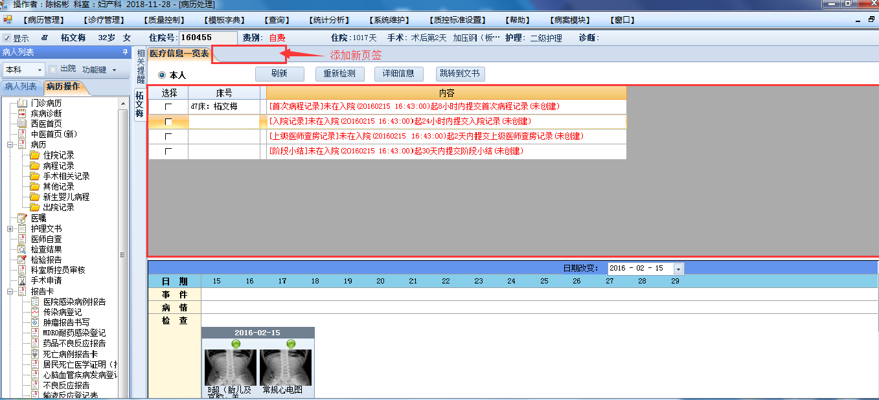Select the 居民死亡医学证明 tree item
The image size is (879, 400).
(x=80, y=364)
